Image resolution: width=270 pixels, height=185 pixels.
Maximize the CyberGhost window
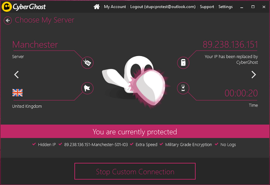click(x=253, y=7)
